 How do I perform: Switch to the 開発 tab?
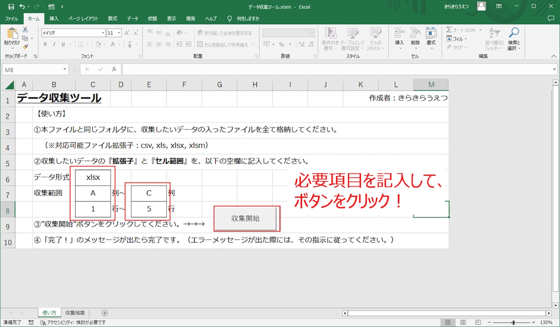(191, 19)
